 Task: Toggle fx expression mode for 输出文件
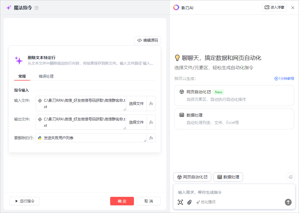[151, 122]
